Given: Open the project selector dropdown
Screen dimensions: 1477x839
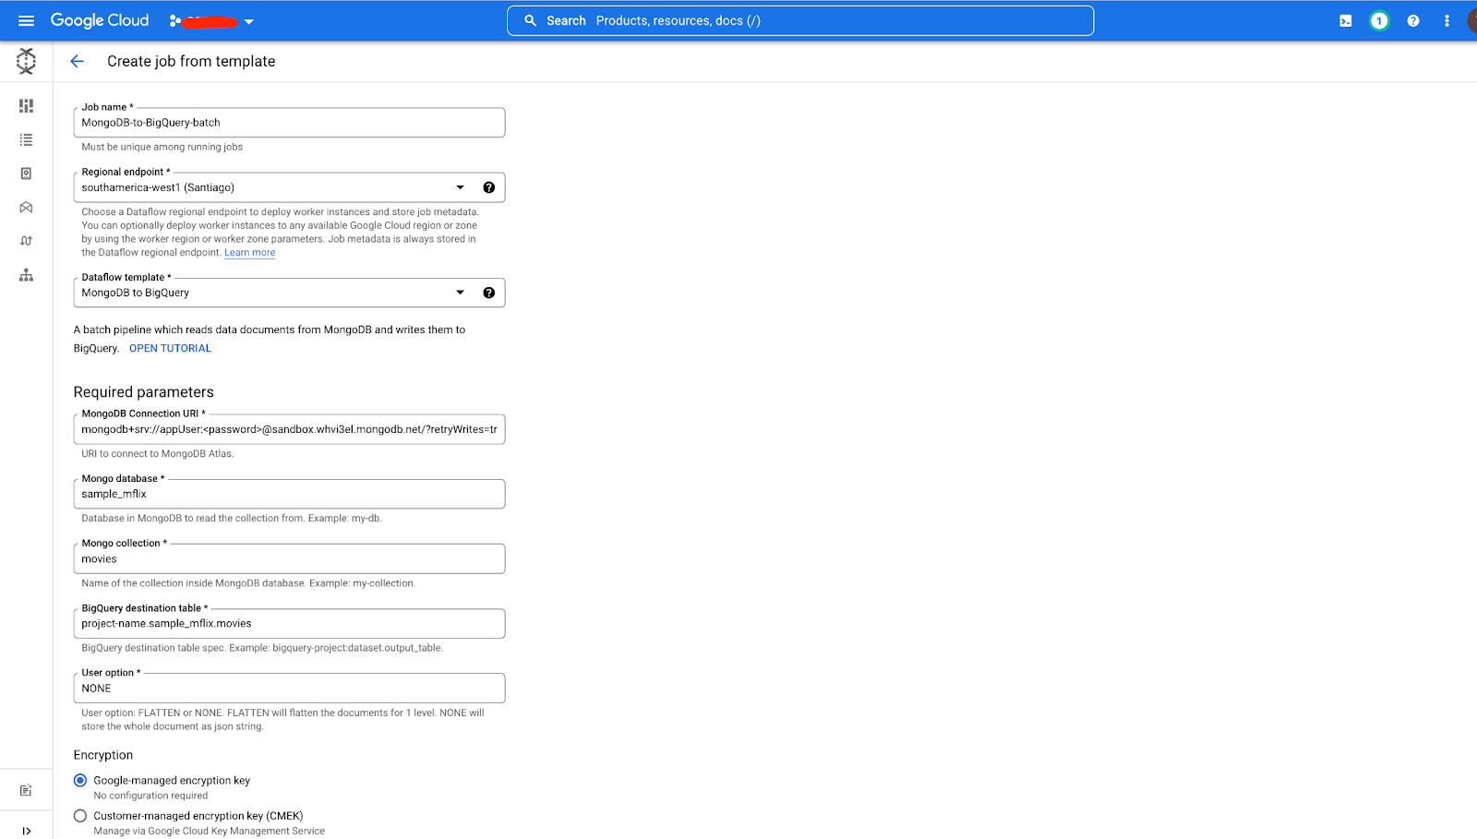Looking at the screenshot, I should pos(211,20).
